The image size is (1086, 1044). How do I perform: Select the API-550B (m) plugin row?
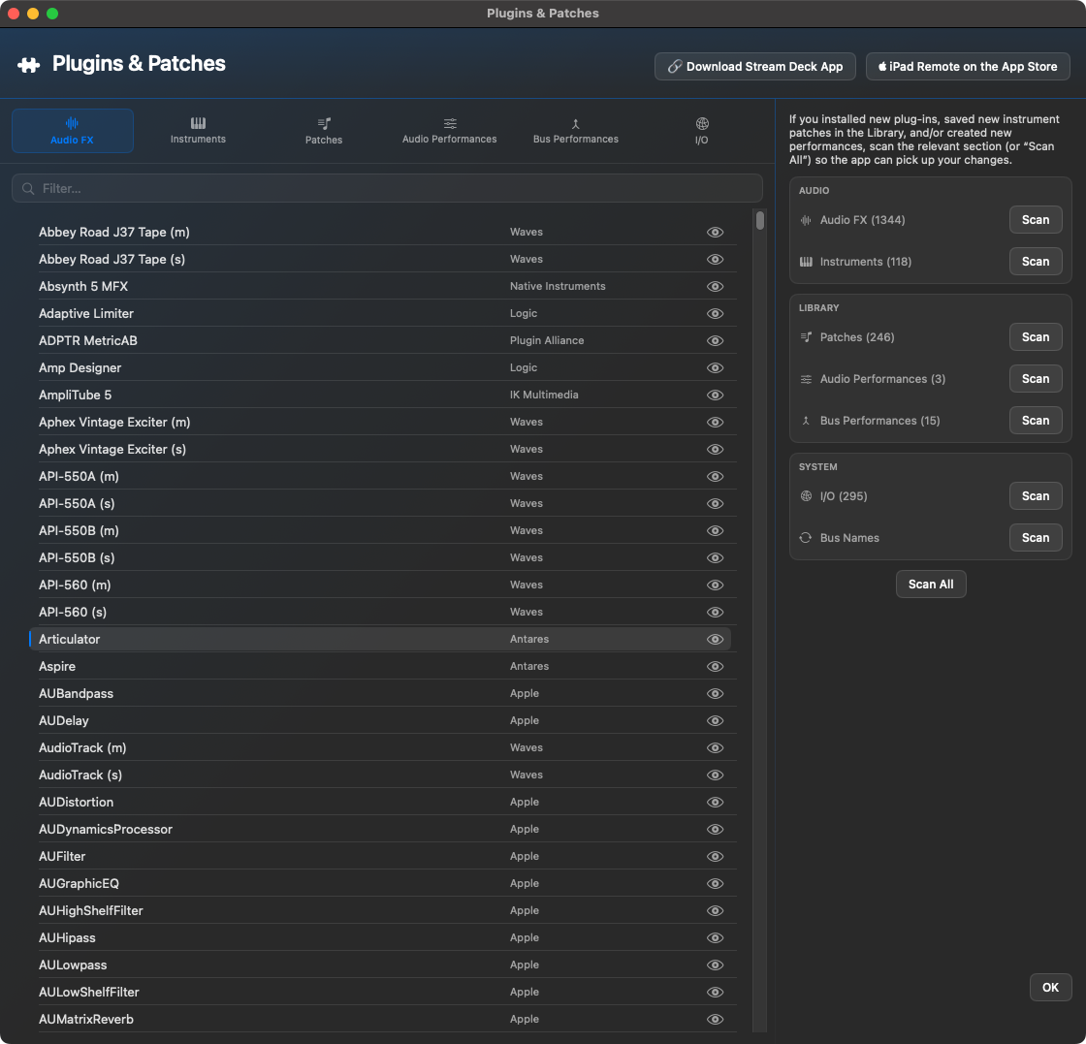(x=380, y=531)
